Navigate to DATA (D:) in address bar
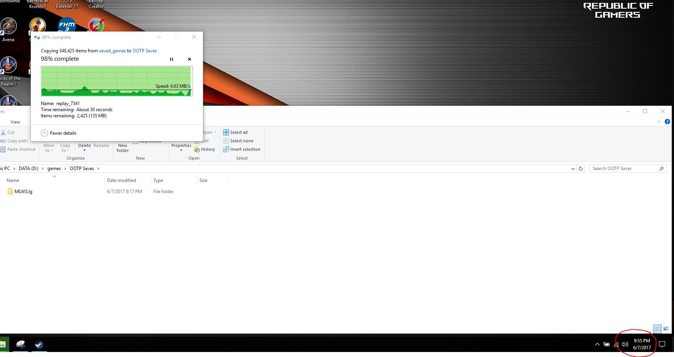The width and height of the screenshot is (674, 357). [29, 168]
